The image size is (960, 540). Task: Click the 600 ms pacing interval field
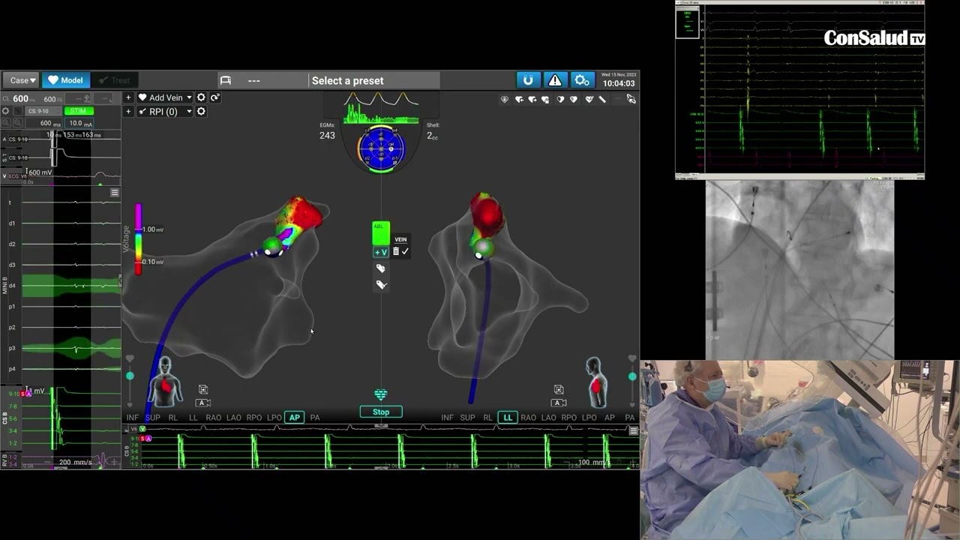pos(45,124)
